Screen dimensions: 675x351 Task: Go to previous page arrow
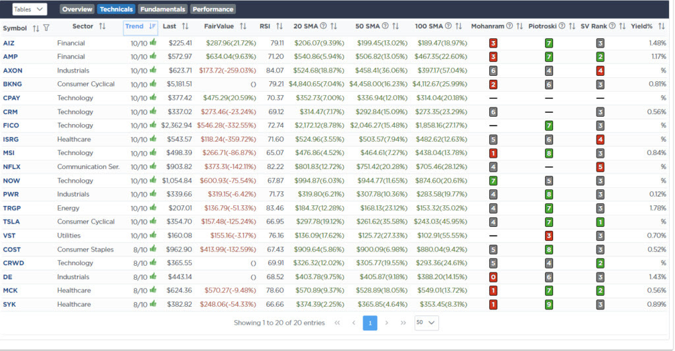tap(353, 323)
